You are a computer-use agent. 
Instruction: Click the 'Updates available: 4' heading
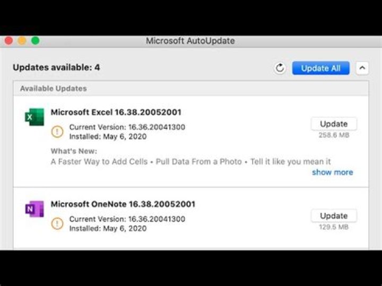[56, 67]
